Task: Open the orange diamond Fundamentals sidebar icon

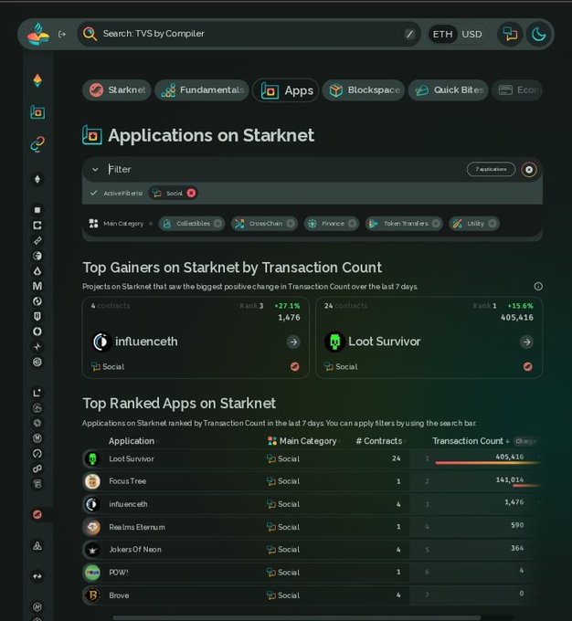Action: pos(37,80)
